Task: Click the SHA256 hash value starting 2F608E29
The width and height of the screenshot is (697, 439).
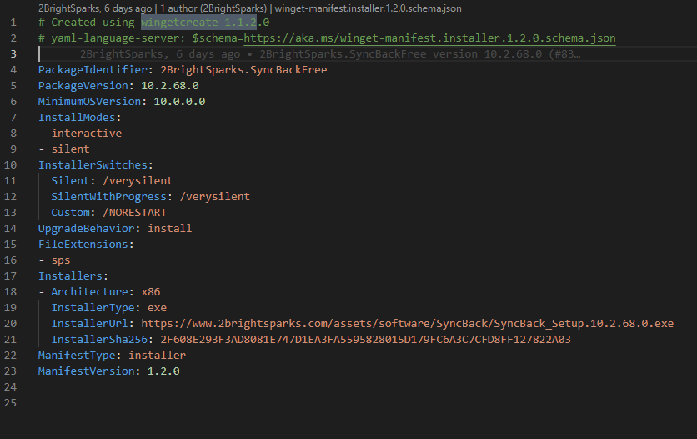Action: click(x=366, y=340)
